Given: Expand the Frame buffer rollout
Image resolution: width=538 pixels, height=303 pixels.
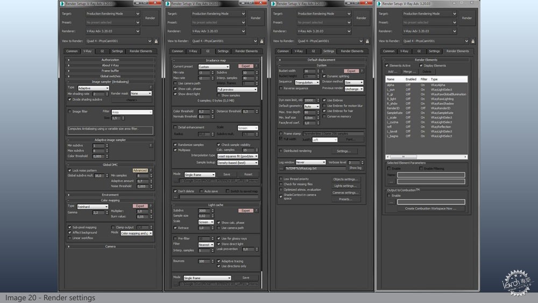Looking at the screenshot, I should [x=110, y=71].
